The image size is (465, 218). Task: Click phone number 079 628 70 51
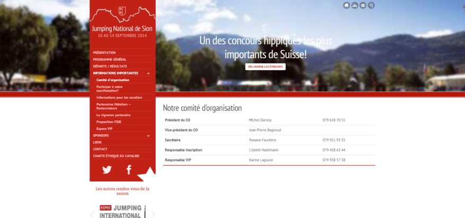[334, 120]
